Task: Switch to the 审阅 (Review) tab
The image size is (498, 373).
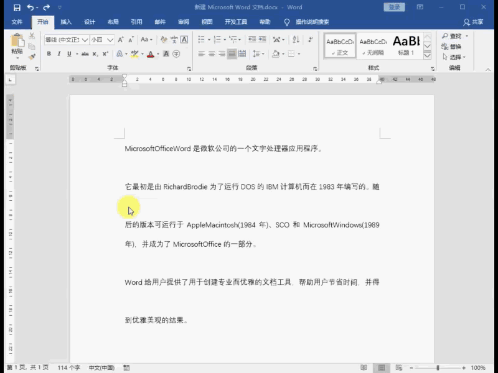Action: point(184,22)
